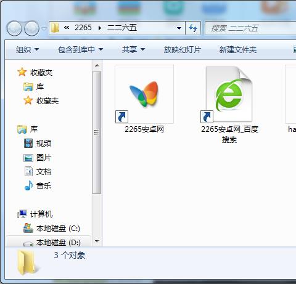This screenshot has height=284, width=296.
Task: Click navigation pane scroll up arrow
Action: tap(97, 65)
